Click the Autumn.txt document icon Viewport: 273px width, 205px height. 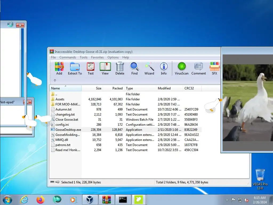click(x=53, y=109)
